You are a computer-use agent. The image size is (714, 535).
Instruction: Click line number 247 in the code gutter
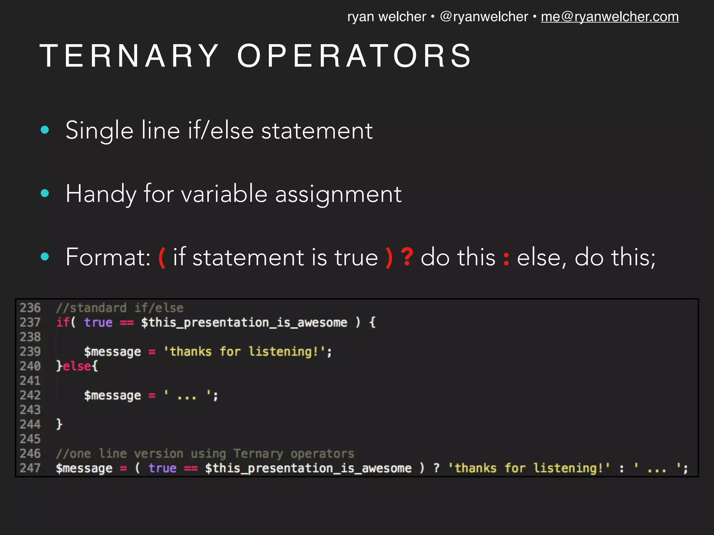point(30,468)
